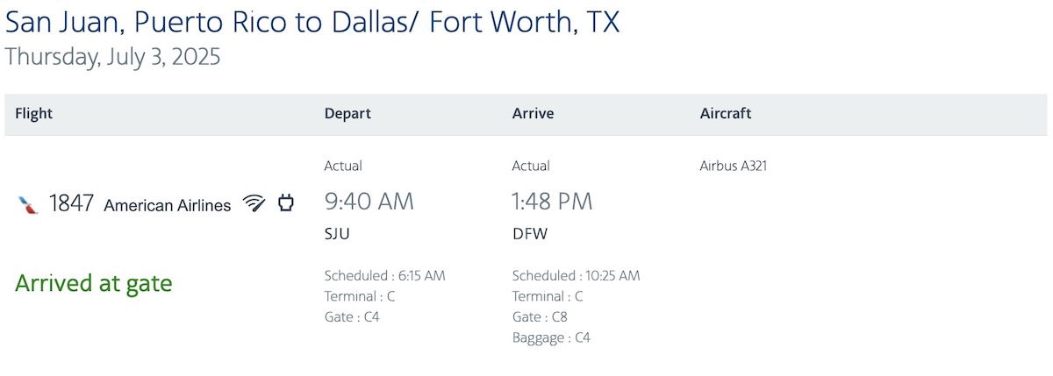This screenshot has width=1053, height=376.
Task: Click the American Airlines logo icon
Action: [x=28, y=205]
